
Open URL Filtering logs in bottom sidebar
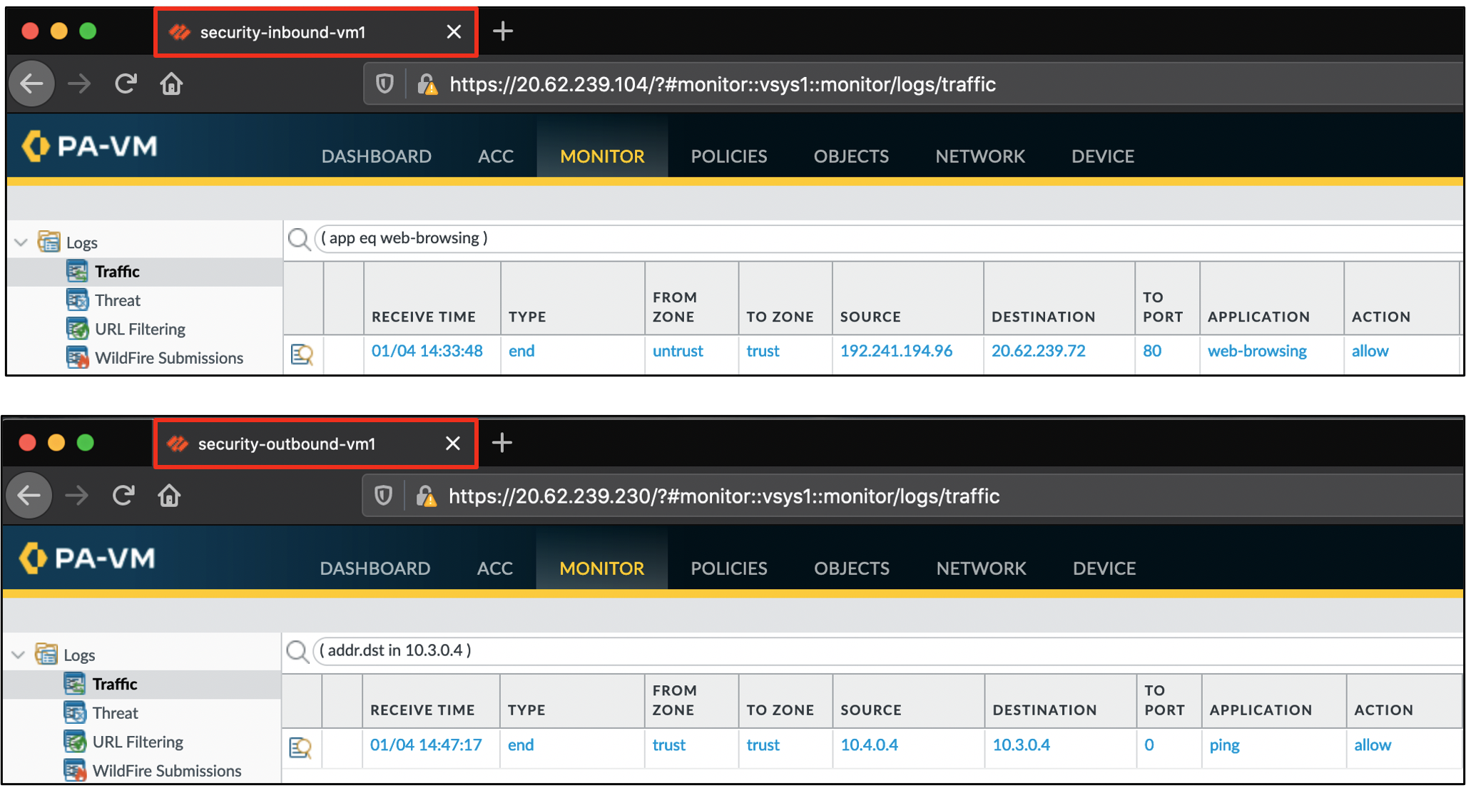(x=137, y=742)
